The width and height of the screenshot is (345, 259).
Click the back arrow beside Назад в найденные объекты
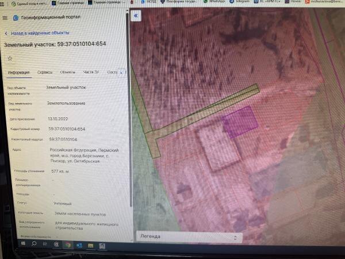pos(6,33)
